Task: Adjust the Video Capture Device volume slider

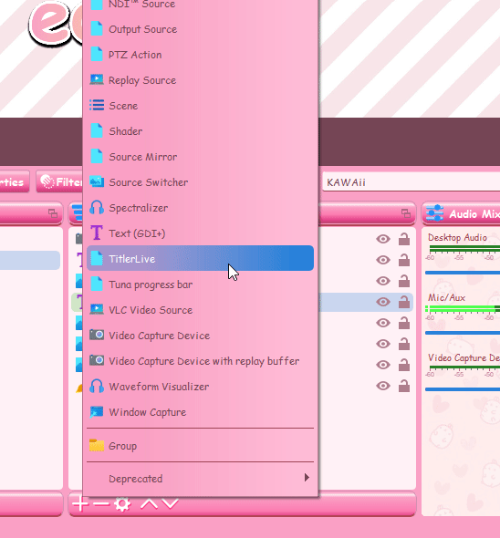Action: tap(463, 389)
